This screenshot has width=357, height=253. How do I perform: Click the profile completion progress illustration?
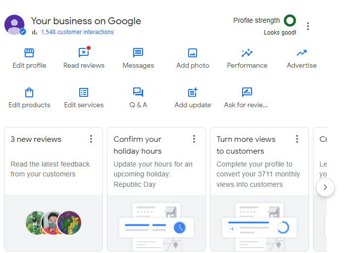(283, 227)
